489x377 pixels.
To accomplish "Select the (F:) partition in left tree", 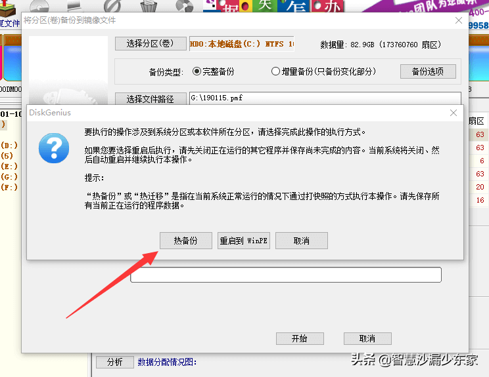I will (9, 188).
